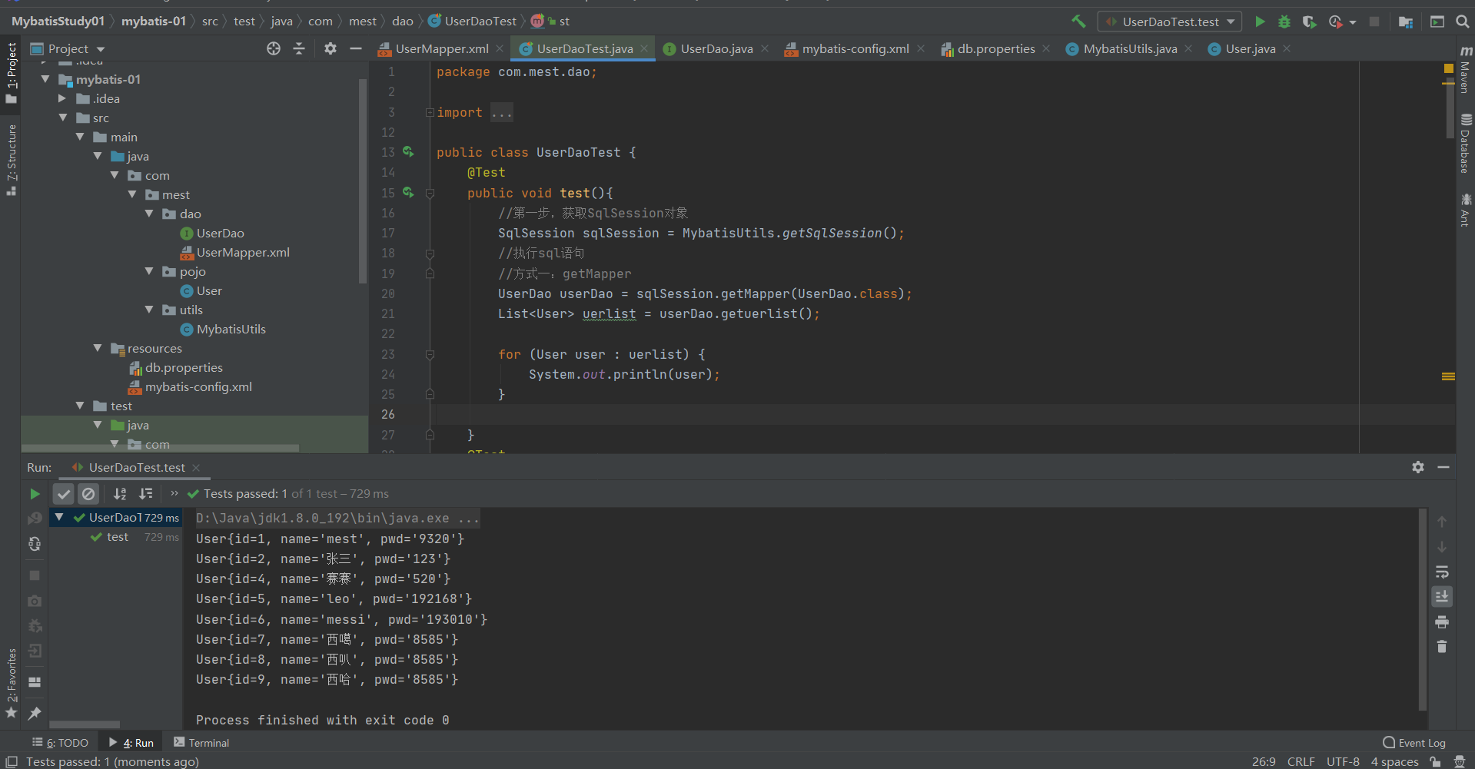Viewport: 1475px width, 769px height.
Task: Click scroll to end icon in console
Action: [1442, 596]
